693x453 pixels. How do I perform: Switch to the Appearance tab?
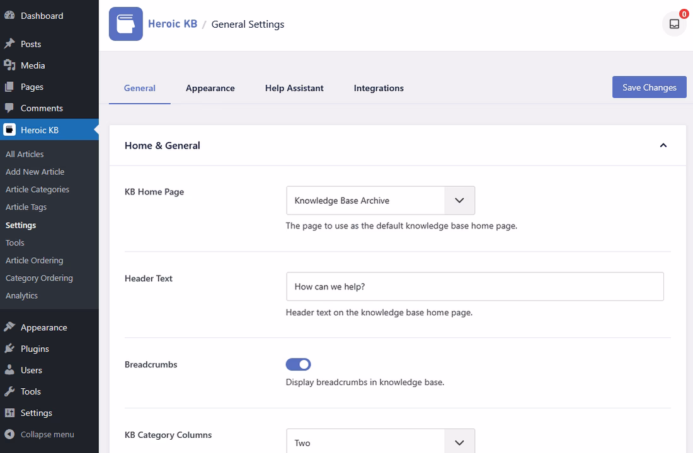coord(210,88)
